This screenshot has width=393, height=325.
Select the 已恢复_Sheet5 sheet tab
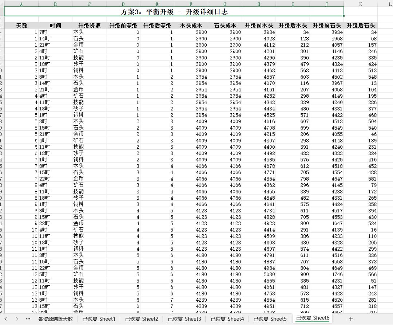pos(270,319)
